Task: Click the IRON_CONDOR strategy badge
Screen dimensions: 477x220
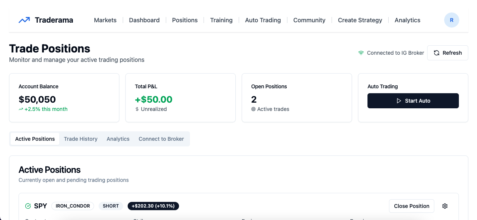Action: pyautogui.click(x=73, y=206)
